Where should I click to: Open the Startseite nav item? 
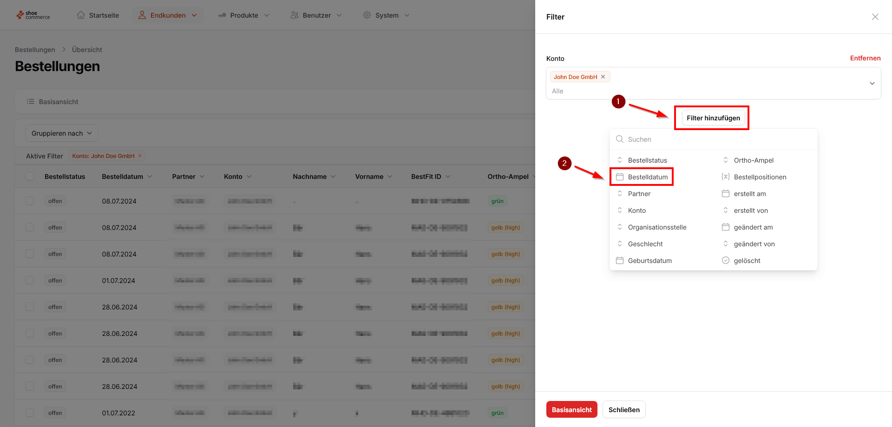coord(98,15)
